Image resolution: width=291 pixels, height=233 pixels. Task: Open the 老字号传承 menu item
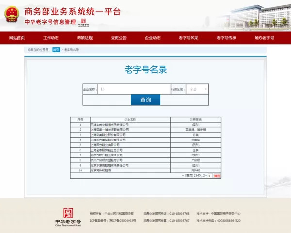click(x=226, y=38)
